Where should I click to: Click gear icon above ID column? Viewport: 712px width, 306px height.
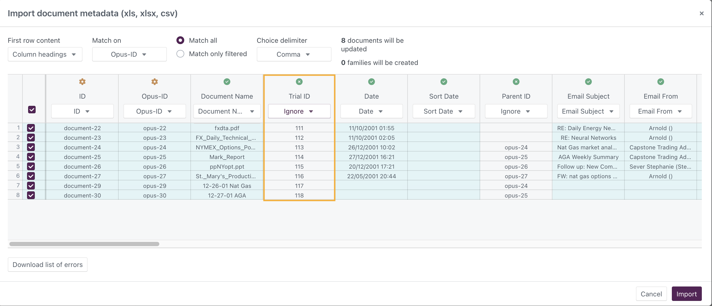pyautogui.click(x=82, y=82)
